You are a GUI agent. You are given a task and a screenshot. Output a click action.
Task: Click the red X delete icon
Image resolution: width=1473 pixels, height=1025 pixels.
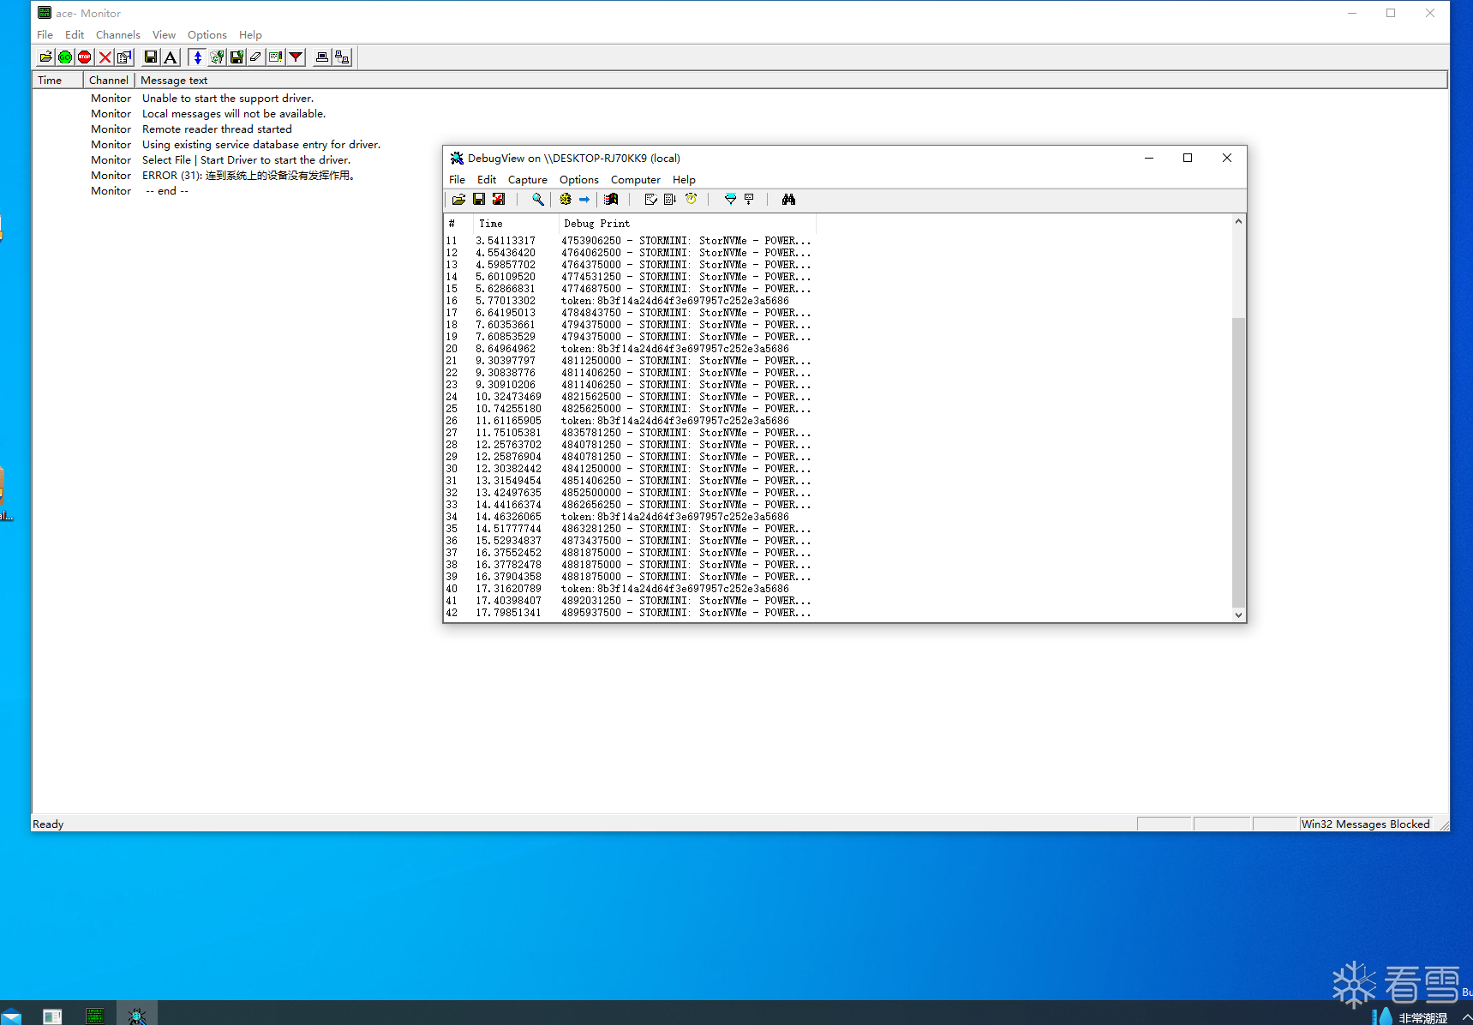[105, 57]
